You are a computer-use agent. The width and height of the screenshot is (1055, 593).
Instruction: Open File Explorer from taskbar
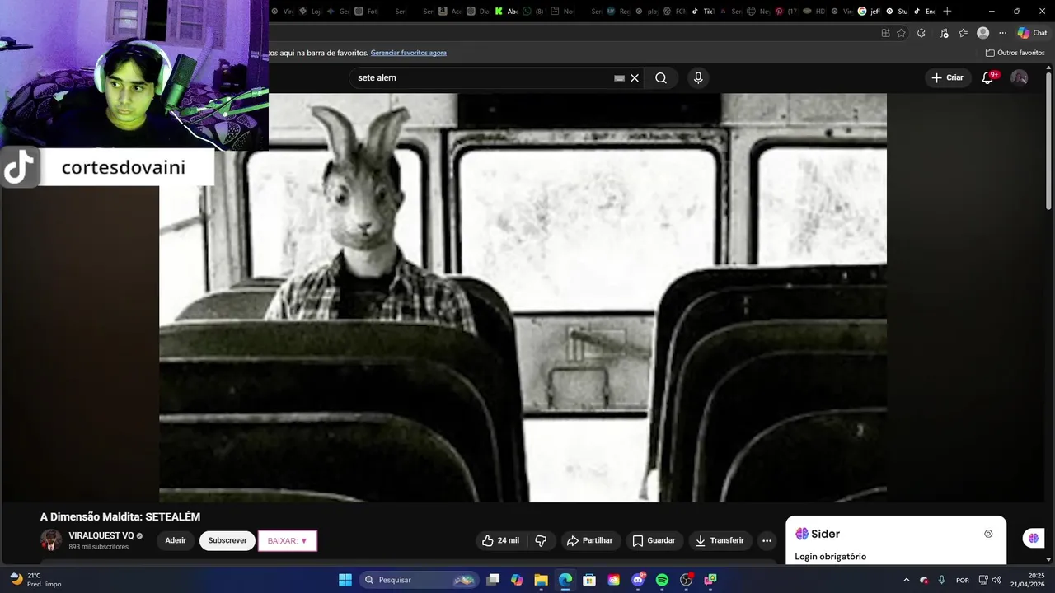[542, 580]
